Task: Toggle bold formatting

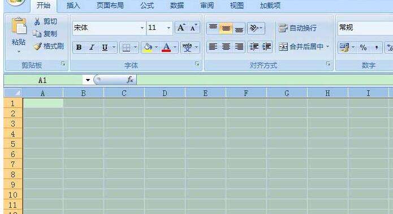Action: pos(79,47)
